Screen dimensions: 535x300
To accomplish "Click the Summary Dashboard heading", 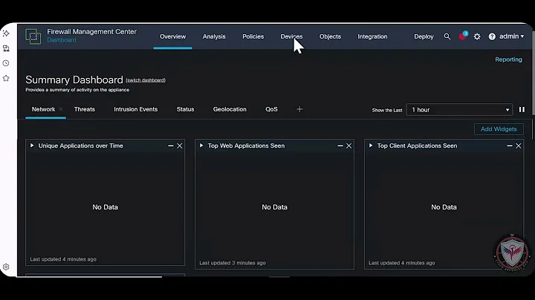I will [74, 79].
